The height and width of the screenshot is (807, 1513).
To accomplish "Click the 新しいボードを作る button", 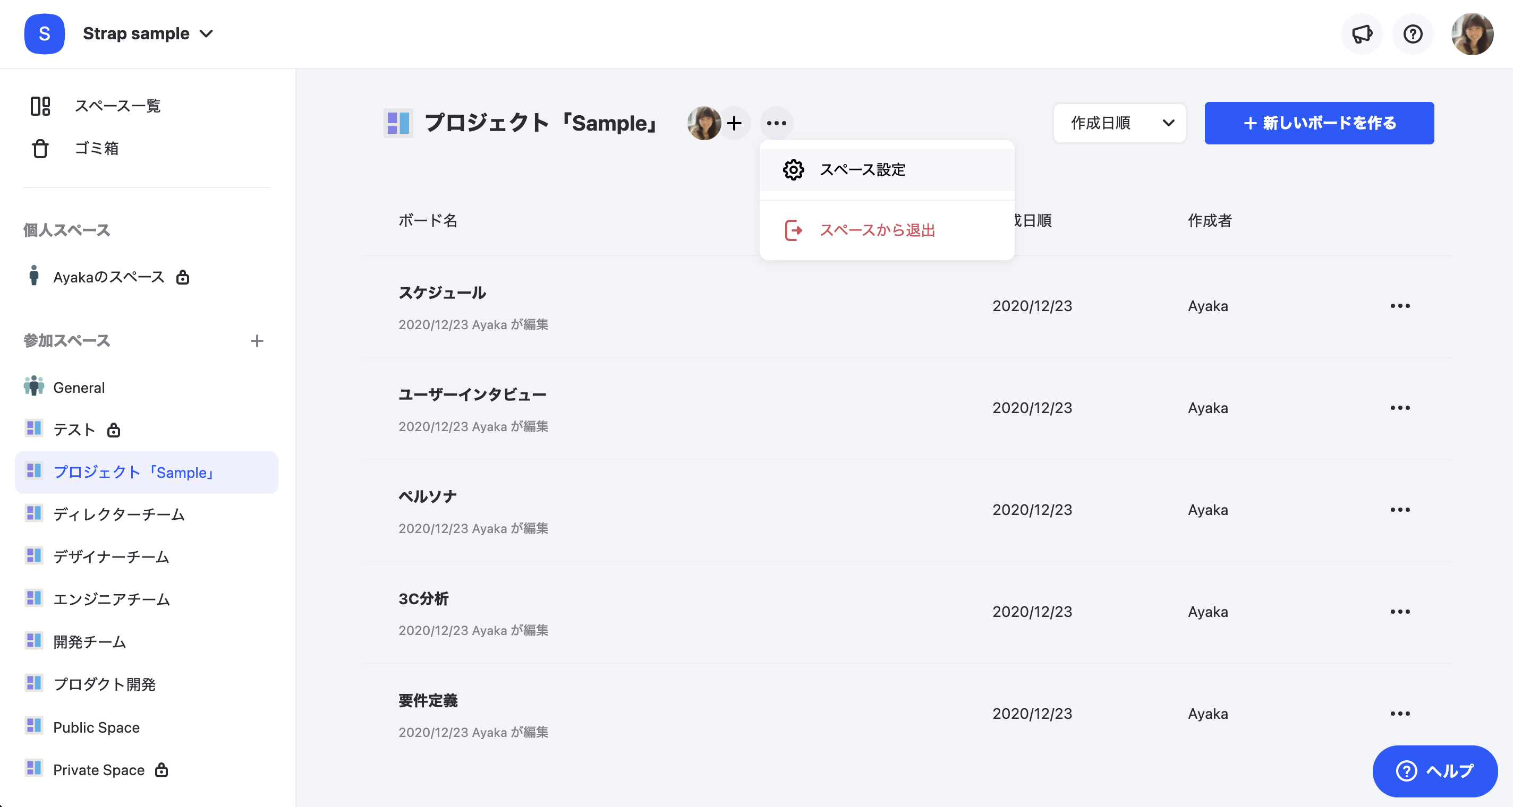I will pos(1319,123).
